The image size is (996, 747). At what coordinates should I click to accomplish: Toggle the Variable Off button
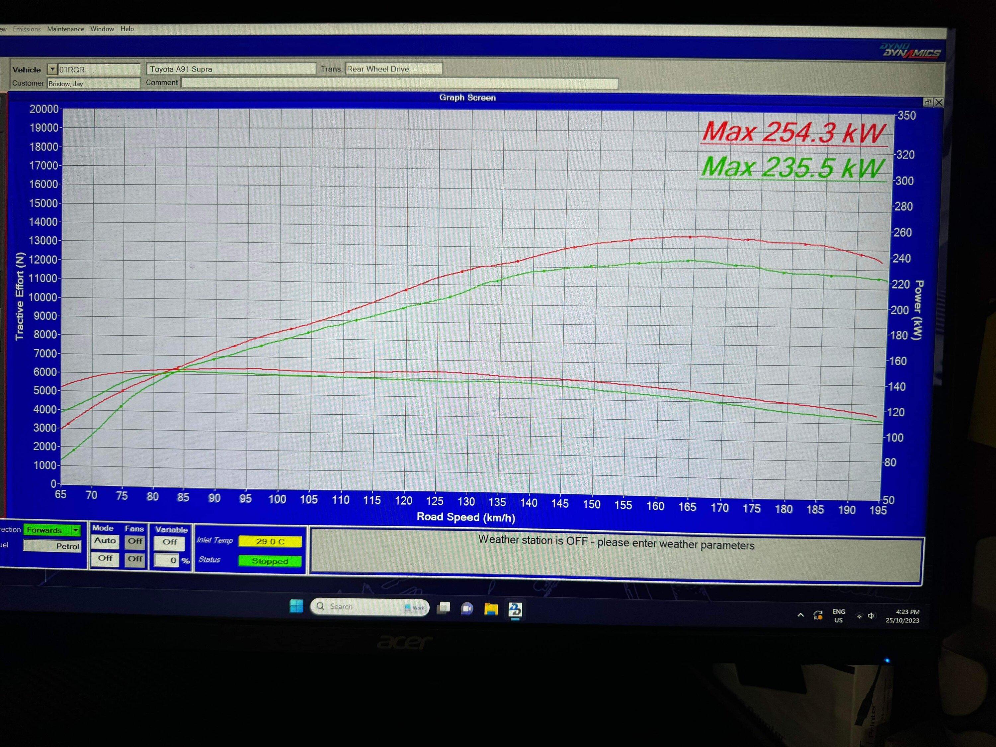(170, 542)
